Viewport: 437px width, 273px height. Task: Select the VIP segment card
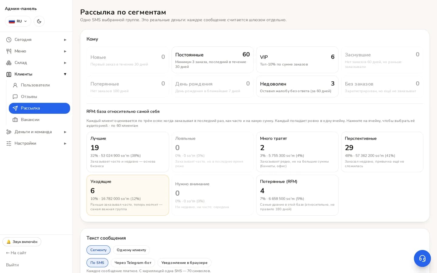coord(297,60)
